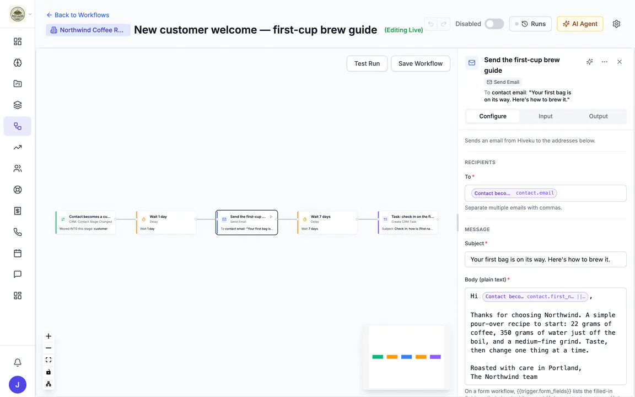Click the play icon on the email node
This screenshot has height=397, width=635.
[271, 217]
